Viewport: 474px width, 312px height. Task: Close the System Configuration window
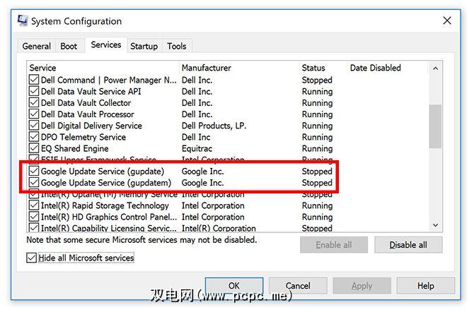447,20
